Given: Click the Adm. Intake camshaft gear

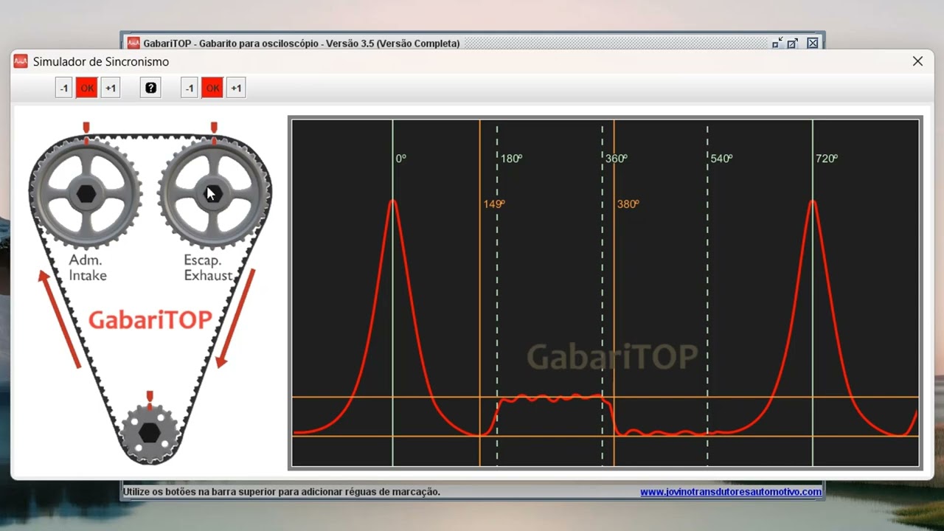Looking at the screenshot, I should 86,193.
